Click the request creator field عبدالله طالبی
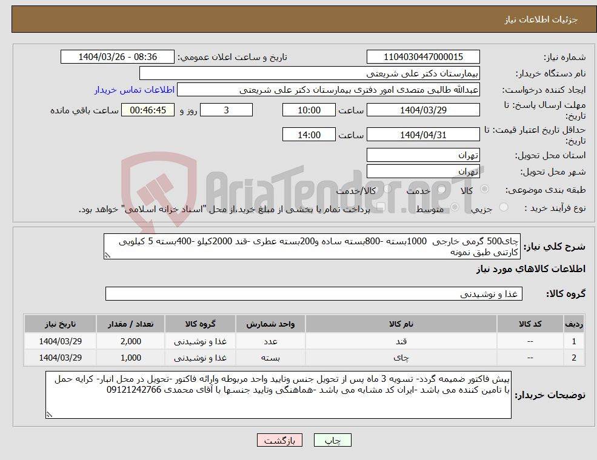This screenshot has width=597, height=460. pyautogui.click(x=328, y=90)
